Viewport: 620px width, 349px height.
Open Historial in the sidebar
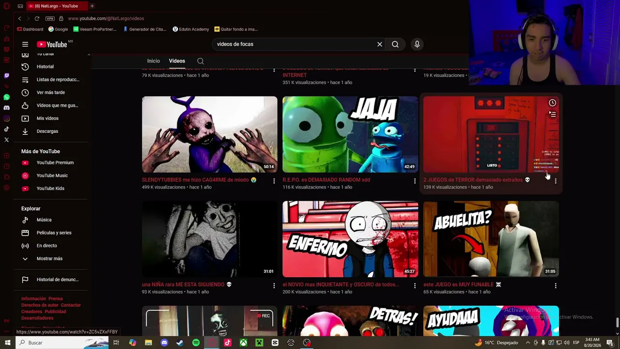(51, 66)
